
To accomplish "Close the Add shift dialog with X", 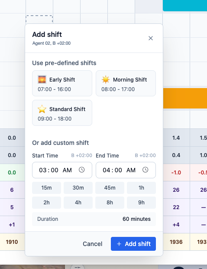I will (151, 38).
